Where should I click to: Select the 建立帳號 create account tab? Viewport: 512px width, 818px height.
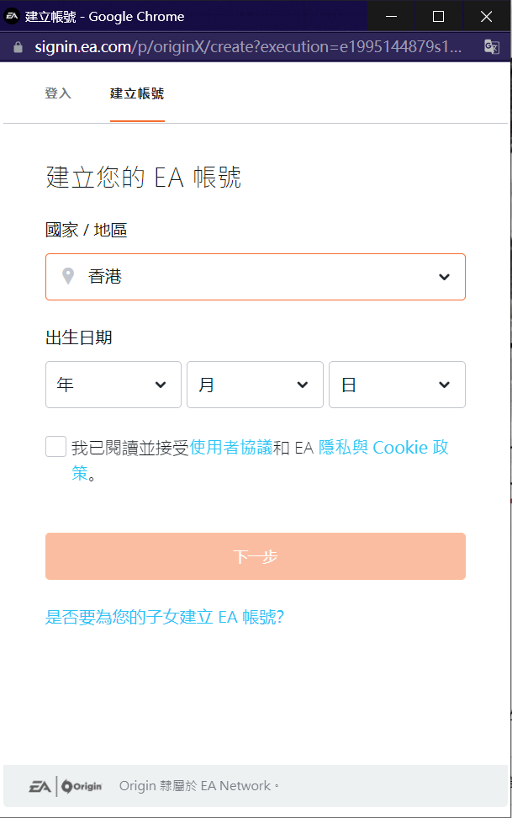pos(137,93)
